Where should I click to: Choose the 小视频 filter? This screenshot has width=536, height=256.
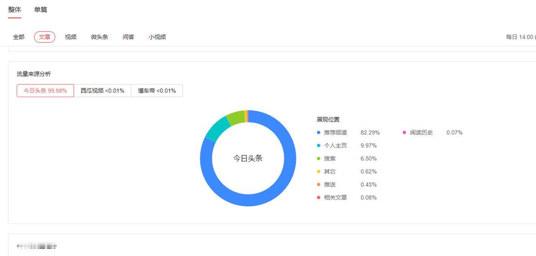tap(157, 37)
